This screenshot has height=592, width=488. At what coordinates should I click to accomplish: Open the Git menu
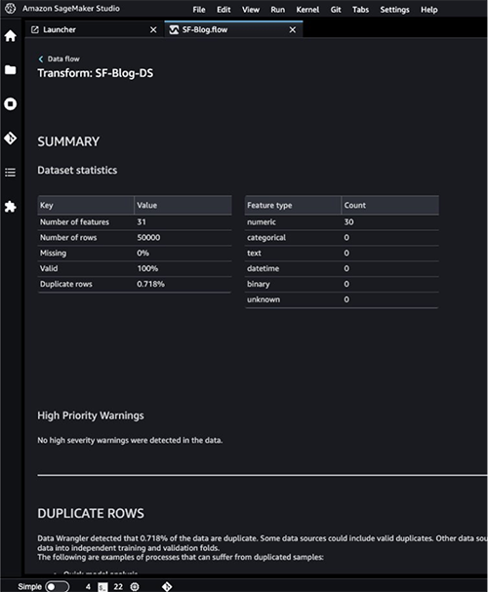(x=336, y=10)
